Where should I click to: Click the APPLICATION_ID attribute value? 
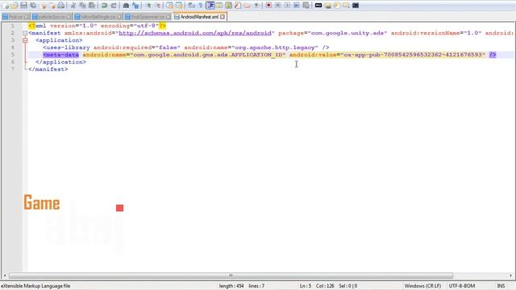point(208,55)
